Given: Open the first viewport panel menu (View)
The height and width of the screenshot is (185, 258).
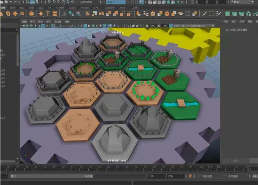Looking at the screenshot, I should coord(24,22).
